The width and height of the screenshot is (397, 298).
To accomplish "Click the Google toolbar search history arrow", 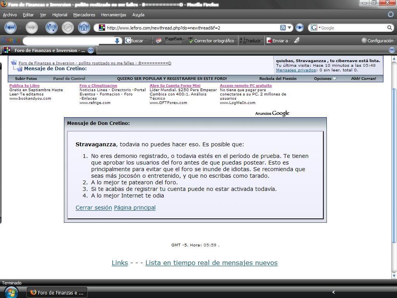I will click(x=117, y=40).
